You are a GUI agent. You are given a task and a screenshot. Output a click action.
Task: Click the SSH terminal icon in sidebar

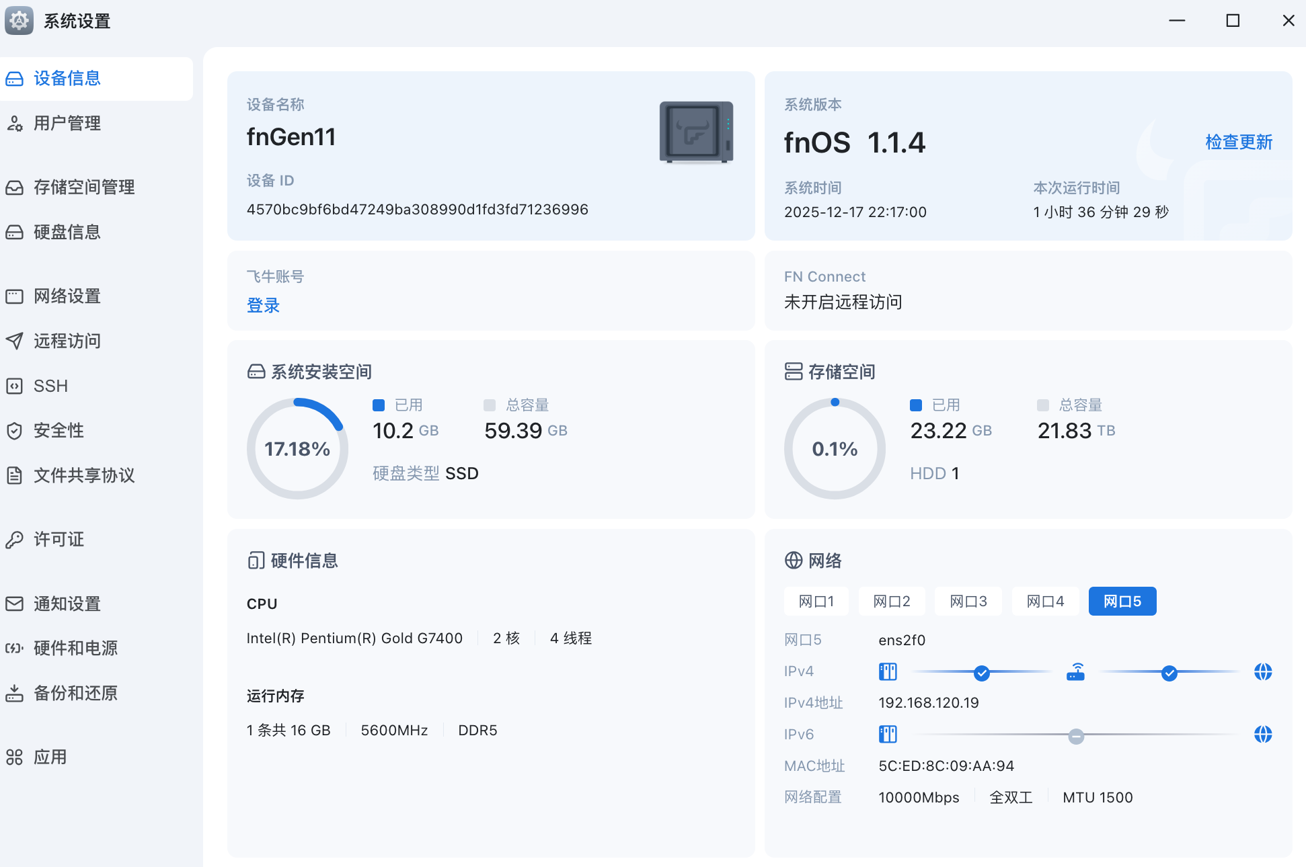click(x=14, y=386)
